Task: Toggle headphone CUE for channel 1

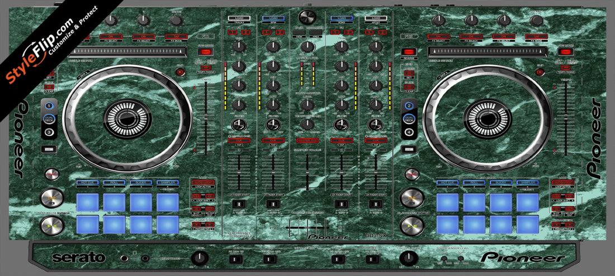Action: [x=273, y=141]
